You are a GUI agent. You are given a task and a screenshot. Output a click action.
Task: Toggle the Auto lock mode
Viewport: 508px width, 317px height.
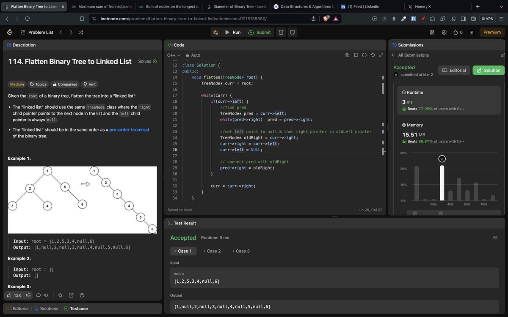pyautogui.click(x=193, y=55)
